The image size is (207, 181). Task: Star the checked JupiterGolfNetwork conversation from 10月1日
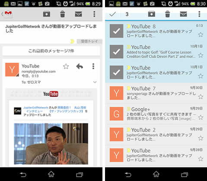201,76
